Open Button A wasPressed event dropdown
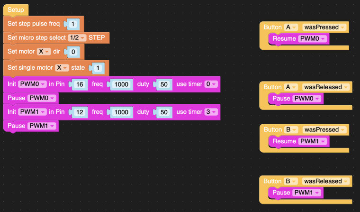 [x=324, y=27]
